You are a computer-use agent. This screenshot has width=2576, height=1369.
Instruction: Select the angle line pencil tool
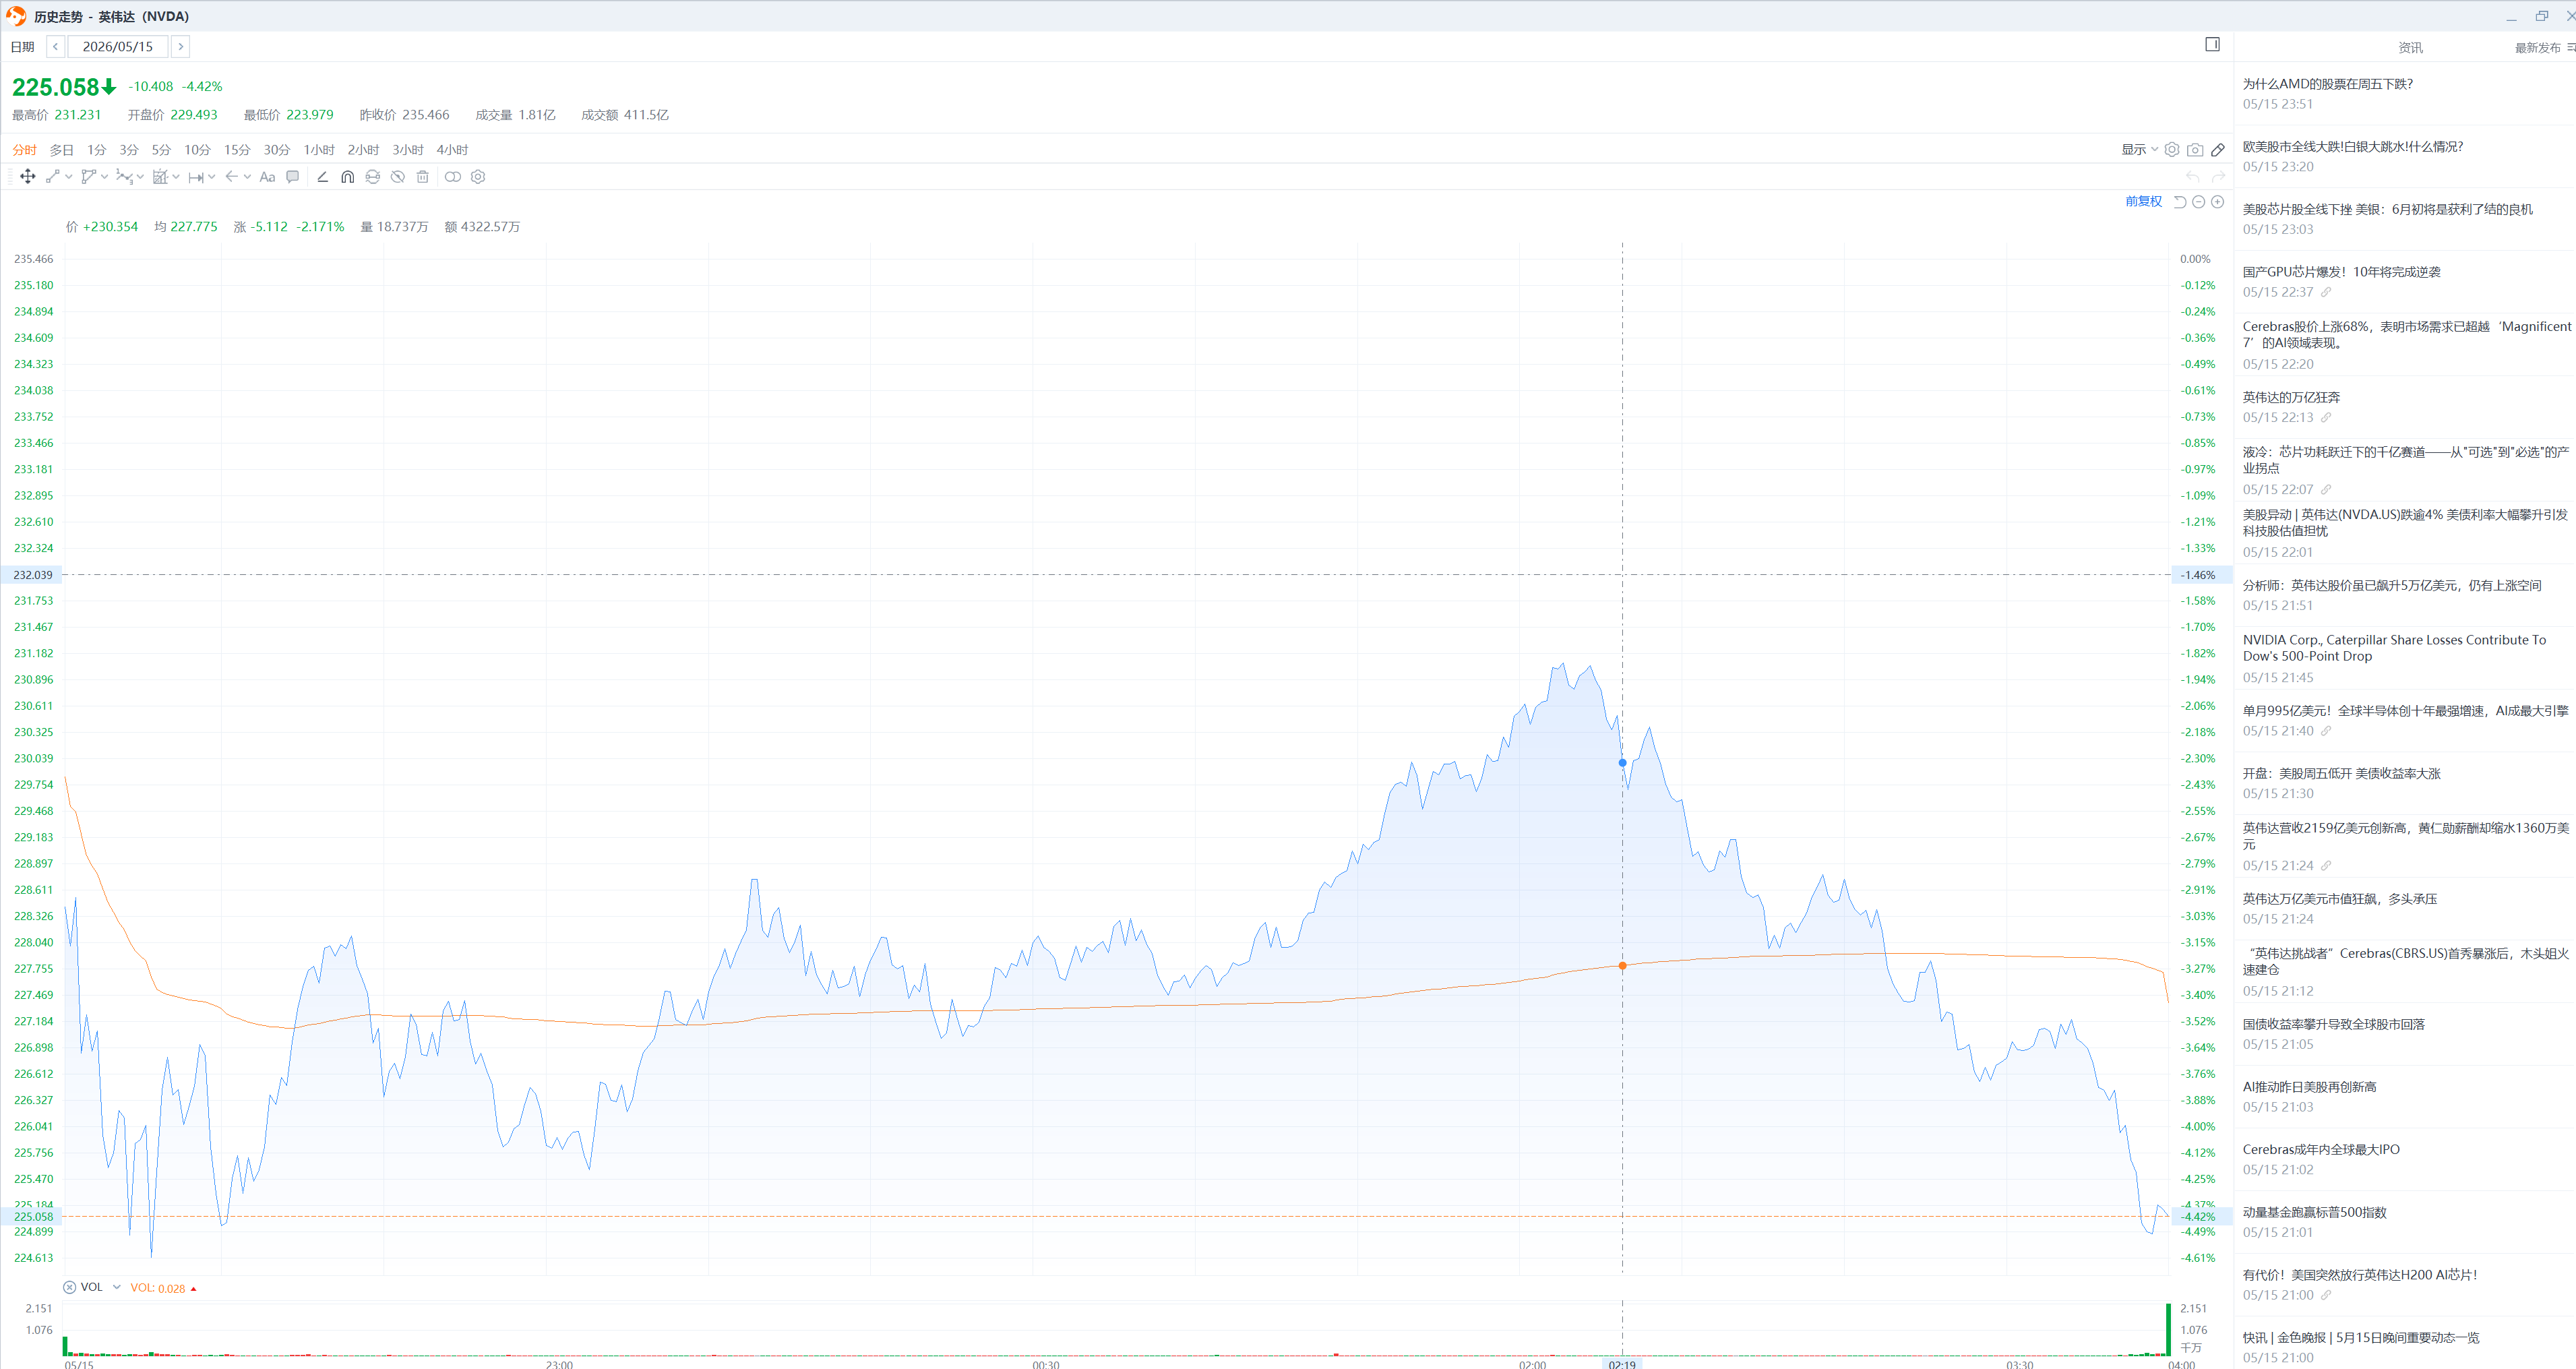click(322, 177)
